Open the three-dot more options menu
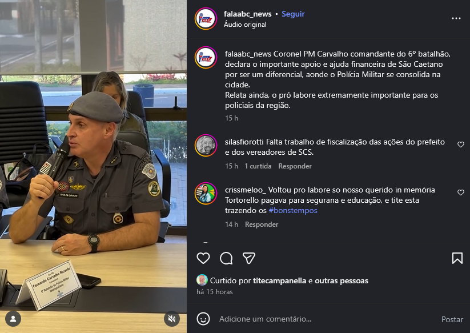The height and width of the screenshot is (333, 470). tap(456, 19)
